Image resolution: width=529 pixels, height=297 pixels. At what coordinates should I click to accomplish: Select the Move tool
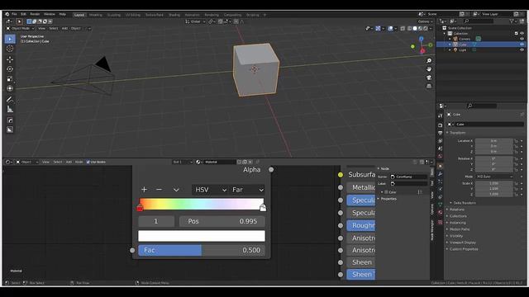(10, 59)
